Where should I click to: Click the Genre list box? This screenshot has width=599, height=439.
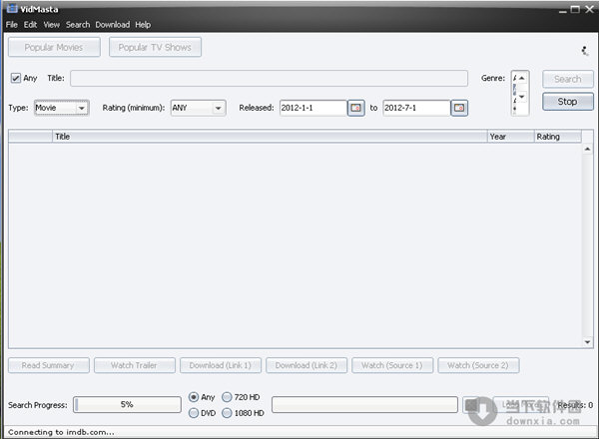[x=520, y=93]
